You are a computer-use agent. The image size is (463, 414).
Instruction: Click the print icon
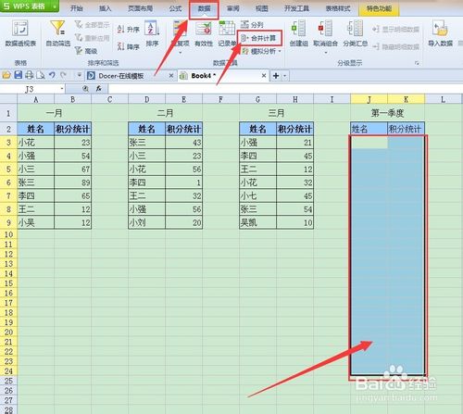tap(30, 75)
